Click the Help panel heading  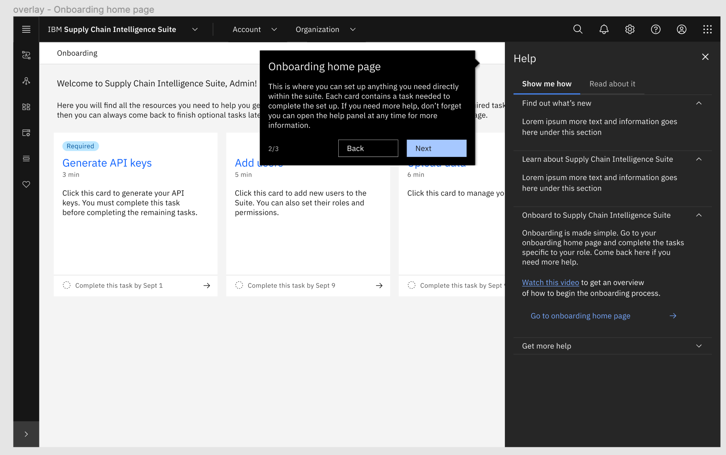point(525,58)
